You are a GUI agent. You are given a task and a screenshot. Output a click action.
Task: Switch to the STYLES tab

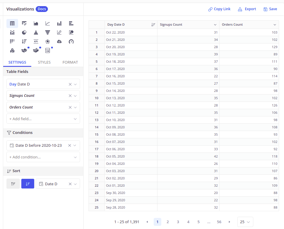(44, 62)
